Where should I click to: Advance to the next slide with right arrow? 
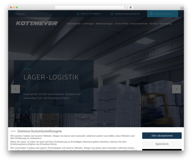point(176,89)
